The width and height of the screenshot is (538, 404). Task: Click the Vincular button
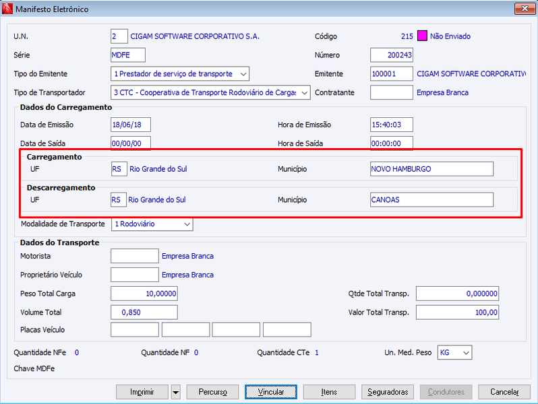point(271,392)
